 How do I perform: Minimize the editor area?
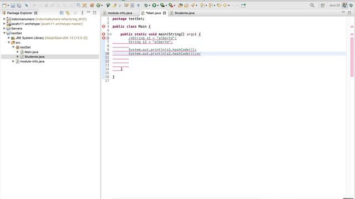click(343, 12)
